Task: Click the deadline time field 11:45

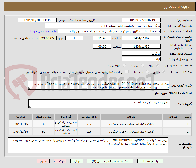Action: 102,38
